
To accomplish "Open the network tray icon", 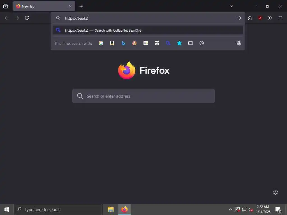I will [244, 209].
